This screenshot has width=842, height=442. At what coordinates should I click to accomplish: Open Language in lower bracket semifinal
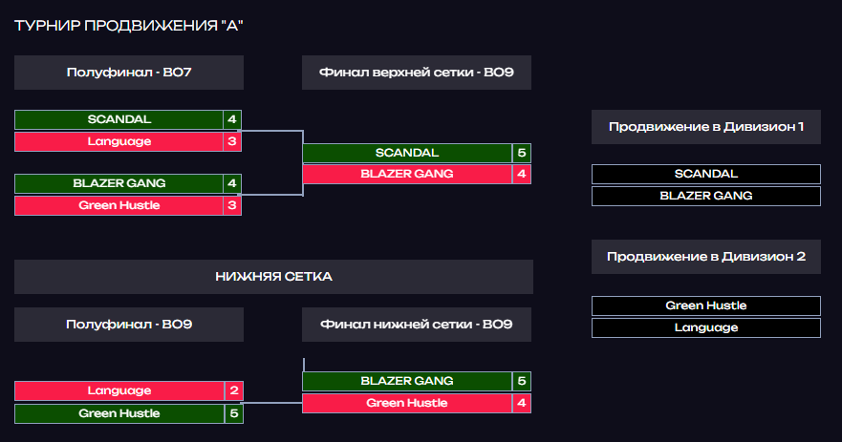(119, 391)
